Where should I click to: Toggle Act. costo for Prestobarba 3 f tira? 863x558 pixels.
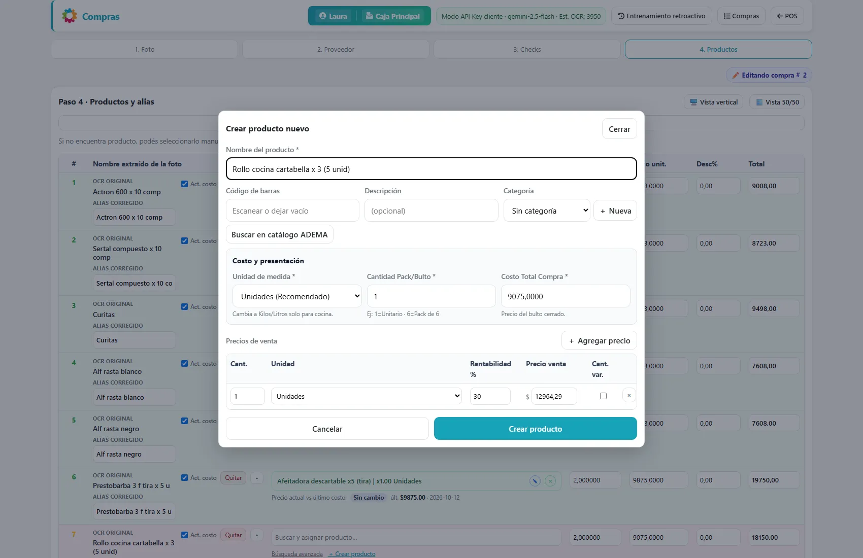point(184,478)
